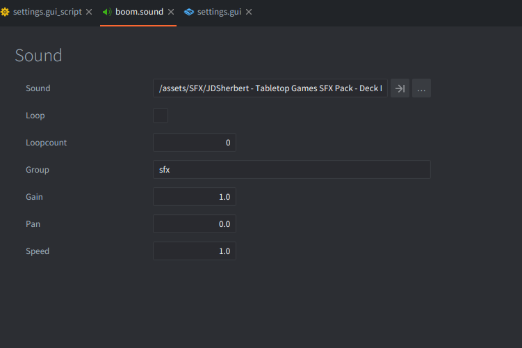Click the Speed value field
Screen dimensions: 522x348
pyautogui.click(x=195, y=251)
